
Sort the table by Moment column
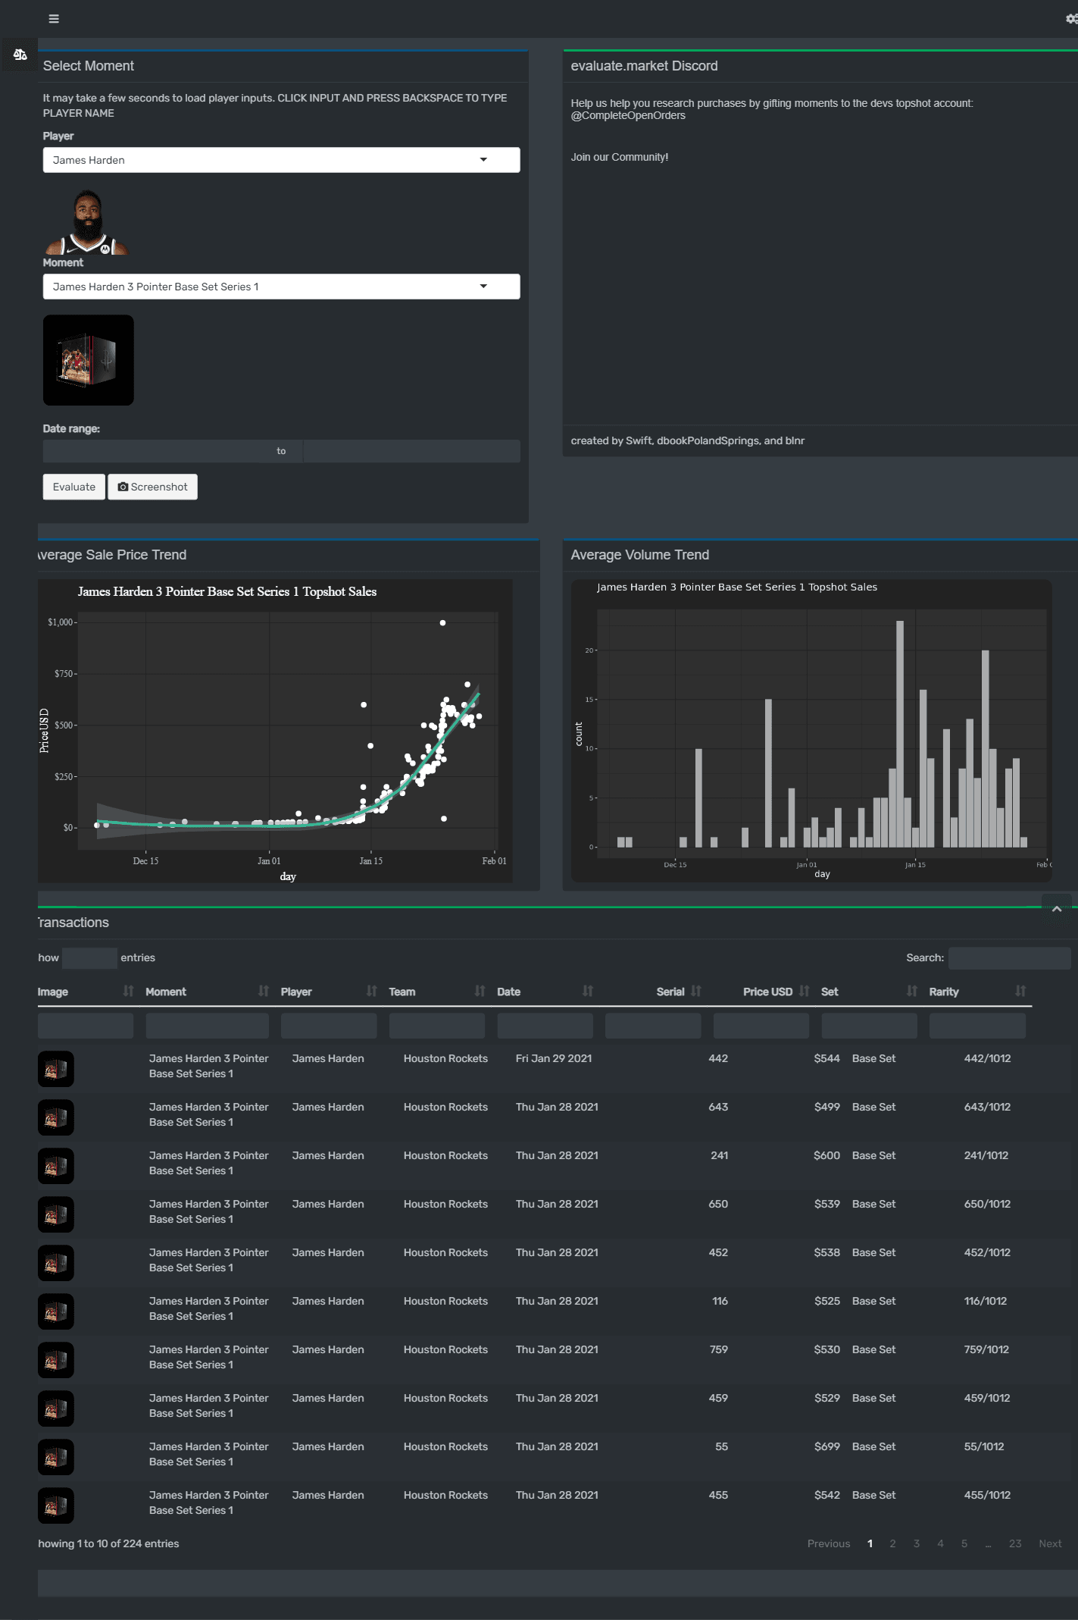208,992
